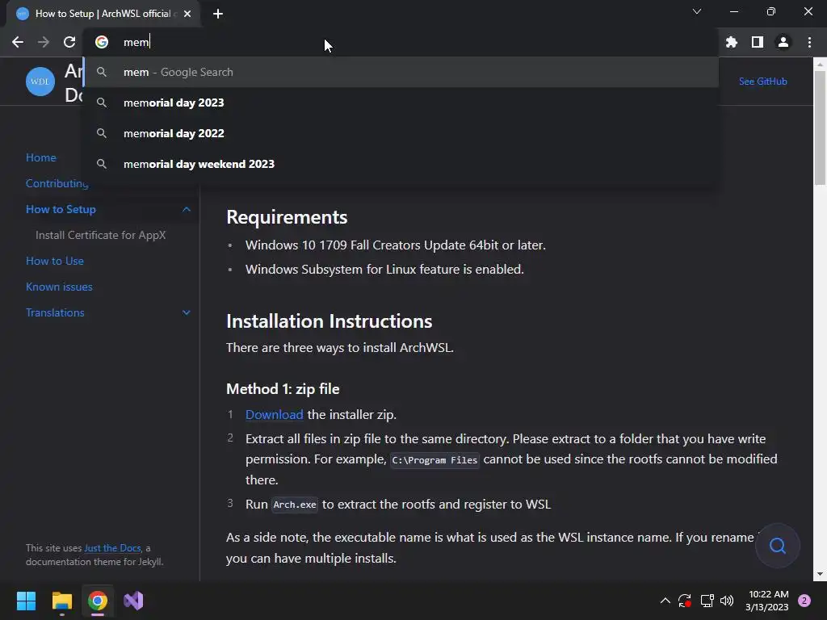Open the See GitHub link
The height and width of the screenshot is (620, 827).
coord(762,81)
